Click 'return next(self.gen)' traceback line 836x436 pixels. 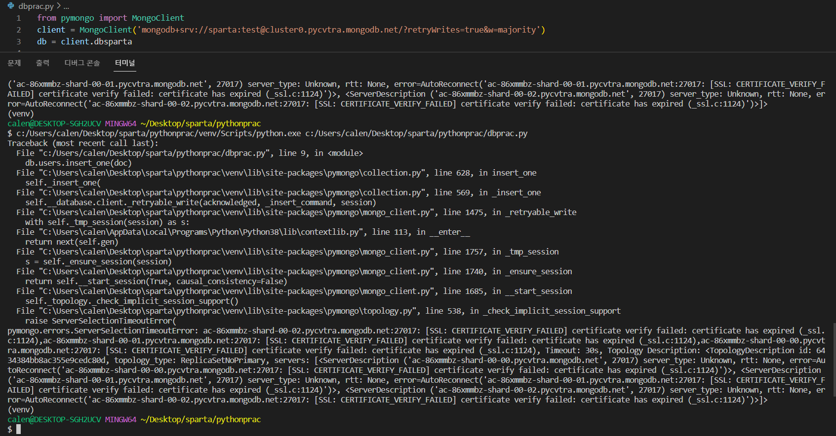tap(72, 242)
